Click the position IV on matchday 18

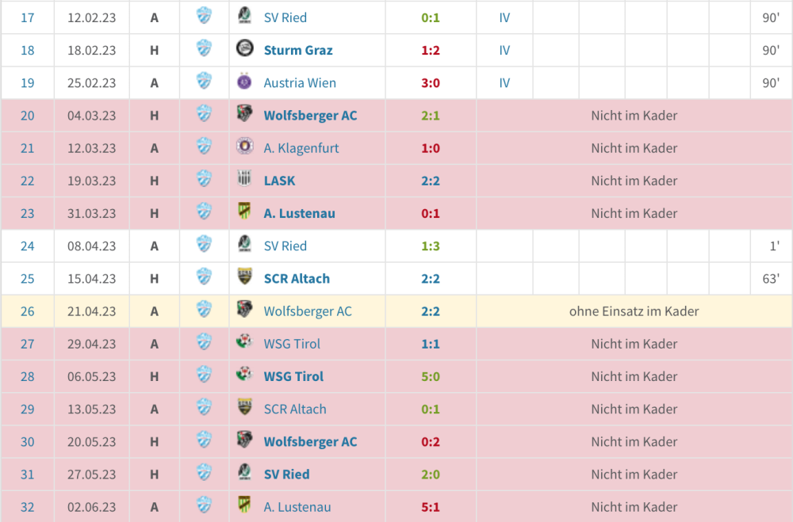504,50
